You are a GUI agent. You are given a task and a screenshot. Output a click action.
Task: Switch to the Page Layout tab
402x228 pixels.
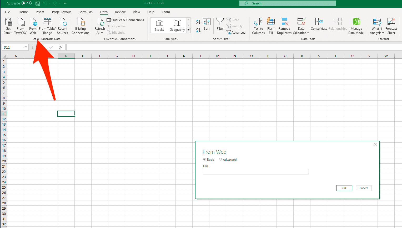[61, 12]
